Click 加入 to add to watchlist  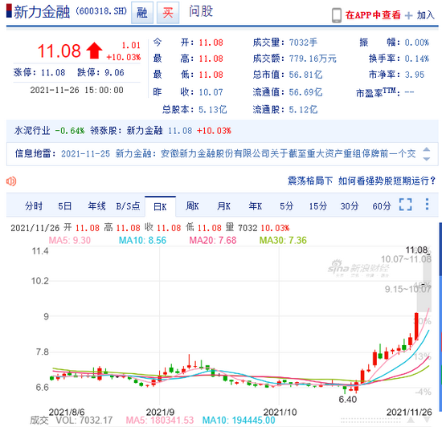(x=426, y=15)
